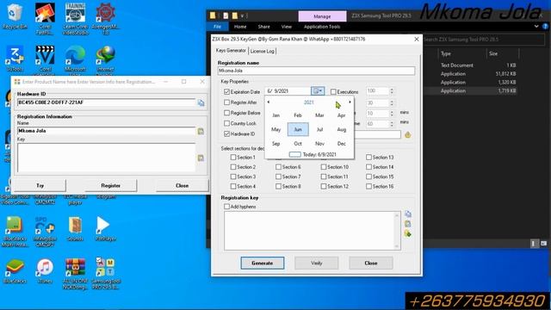The height and width of the screenshot is (310, 551).
Task: Click bottom icon beside registration key box
Action: pyautogui.click(x=407, y=233)
